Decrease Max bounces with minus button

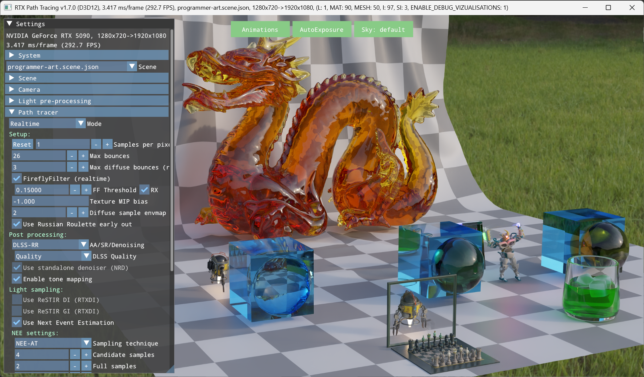coord(72,156)
